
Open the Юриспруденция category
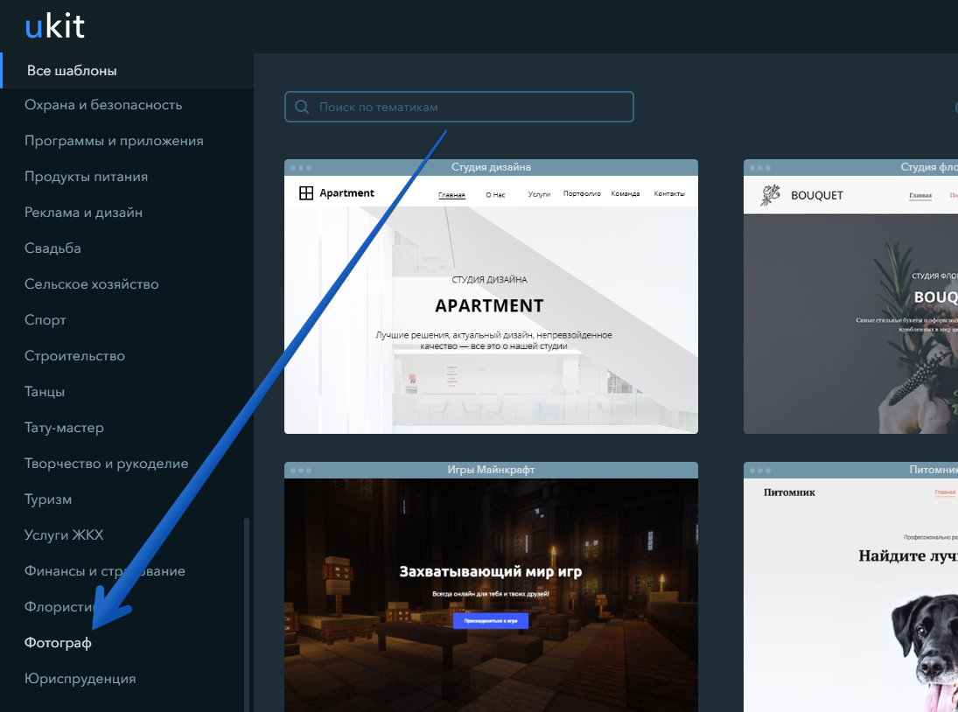pos(80,679)
